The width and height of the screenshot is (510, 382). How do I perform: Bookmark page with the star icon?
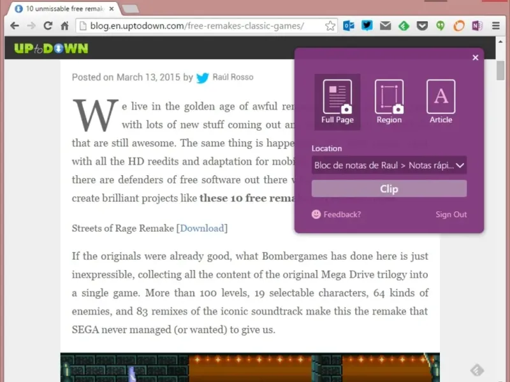330,25
